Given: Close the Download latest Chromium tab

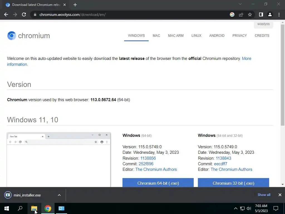Looking at the screenshot, I should 65,5.
